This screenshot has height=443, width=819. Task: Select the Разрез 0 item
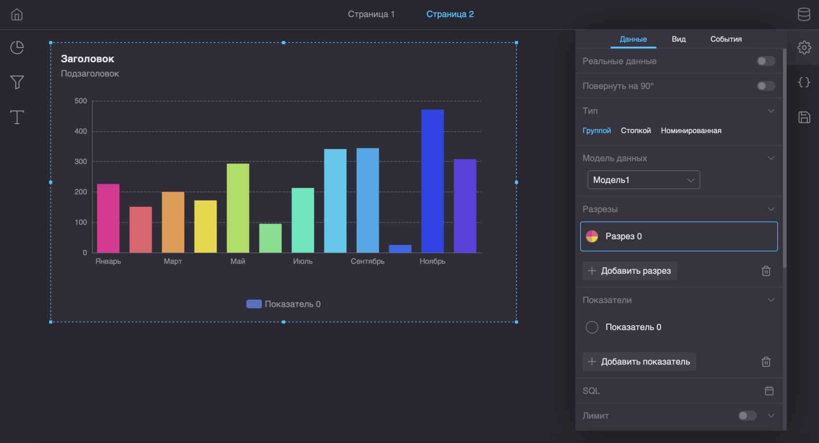pyautogui.click(x=679, y=237)
